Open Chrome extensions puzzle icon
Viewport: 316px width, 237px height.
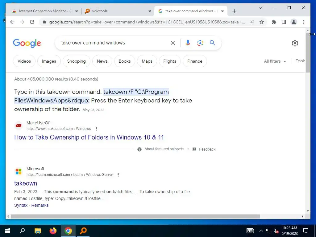point(274,22)
